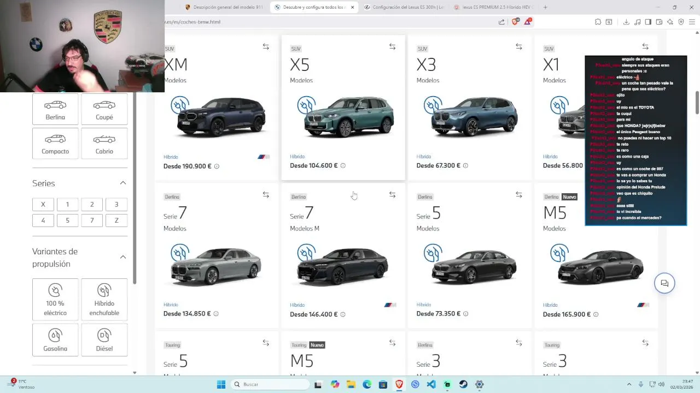Close the Descubre y configura BMW tab
The height and width of the screenshot is (393, 700).
click(x=352, y=7)
